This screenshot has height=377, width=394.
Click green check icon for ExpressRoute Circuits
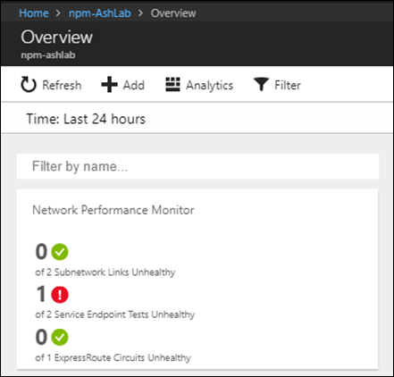point(60,337)
